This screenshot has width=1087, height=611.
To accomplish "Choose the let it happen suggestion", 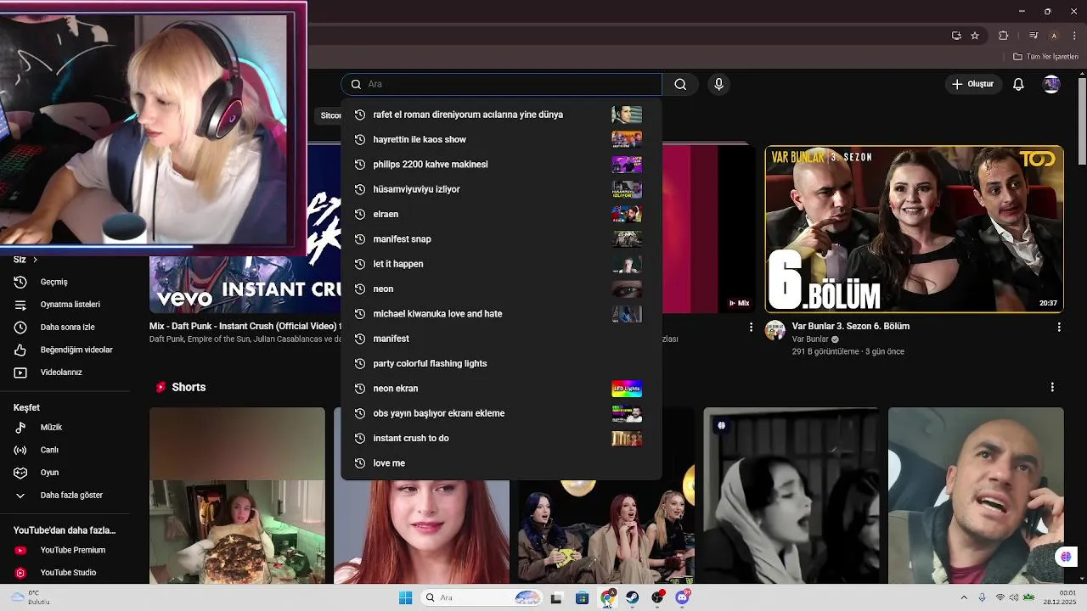I will pos(501,264).
